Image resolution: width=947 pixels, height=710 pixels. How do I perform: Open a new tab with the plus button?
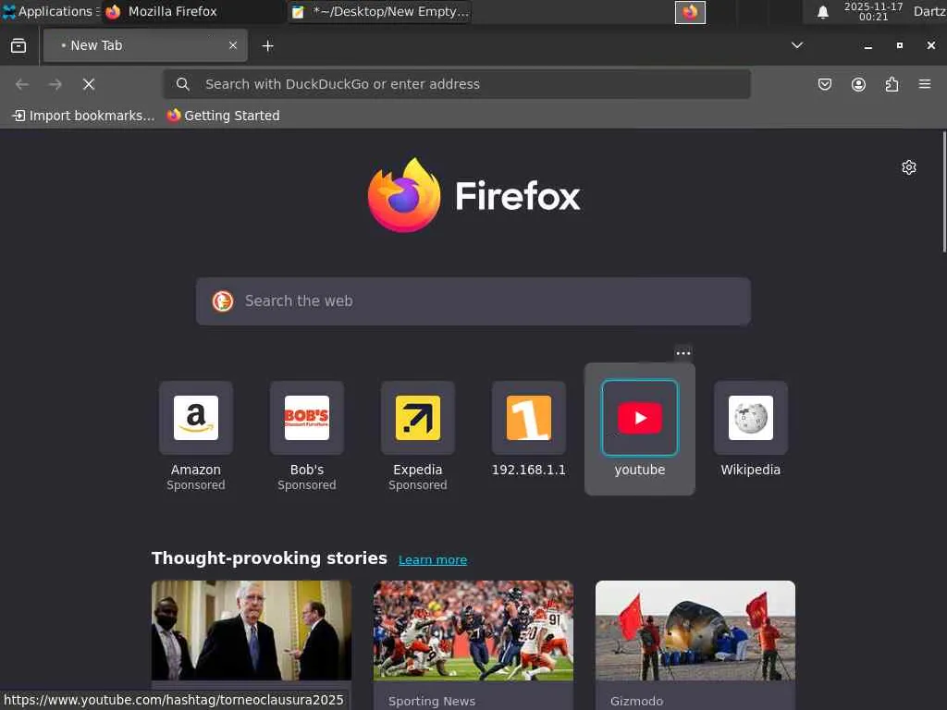[x=267, y=46]
